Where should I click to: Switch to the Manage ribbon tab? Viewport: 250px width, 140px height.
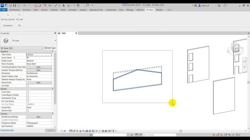pos(130,10)
